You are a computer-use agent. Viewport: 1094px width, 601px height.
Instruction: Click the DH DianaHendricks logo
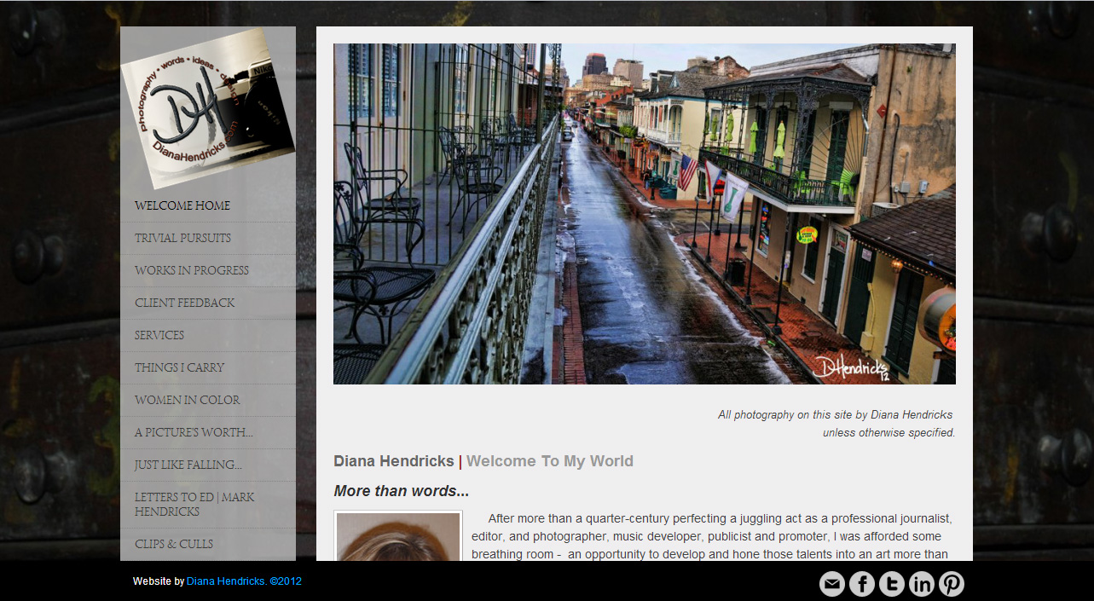[x=207, y=108]
